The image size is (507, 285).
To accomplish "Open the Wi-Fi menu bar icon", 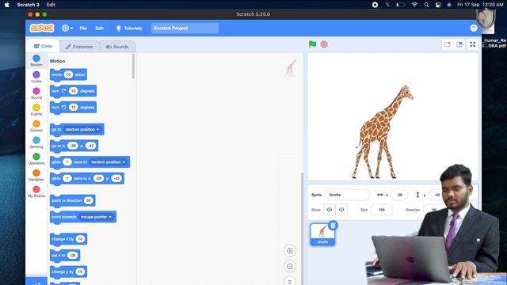I will (x=414, y=5).
